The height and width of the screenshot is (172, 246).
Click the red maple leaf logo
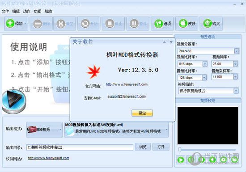93,71
